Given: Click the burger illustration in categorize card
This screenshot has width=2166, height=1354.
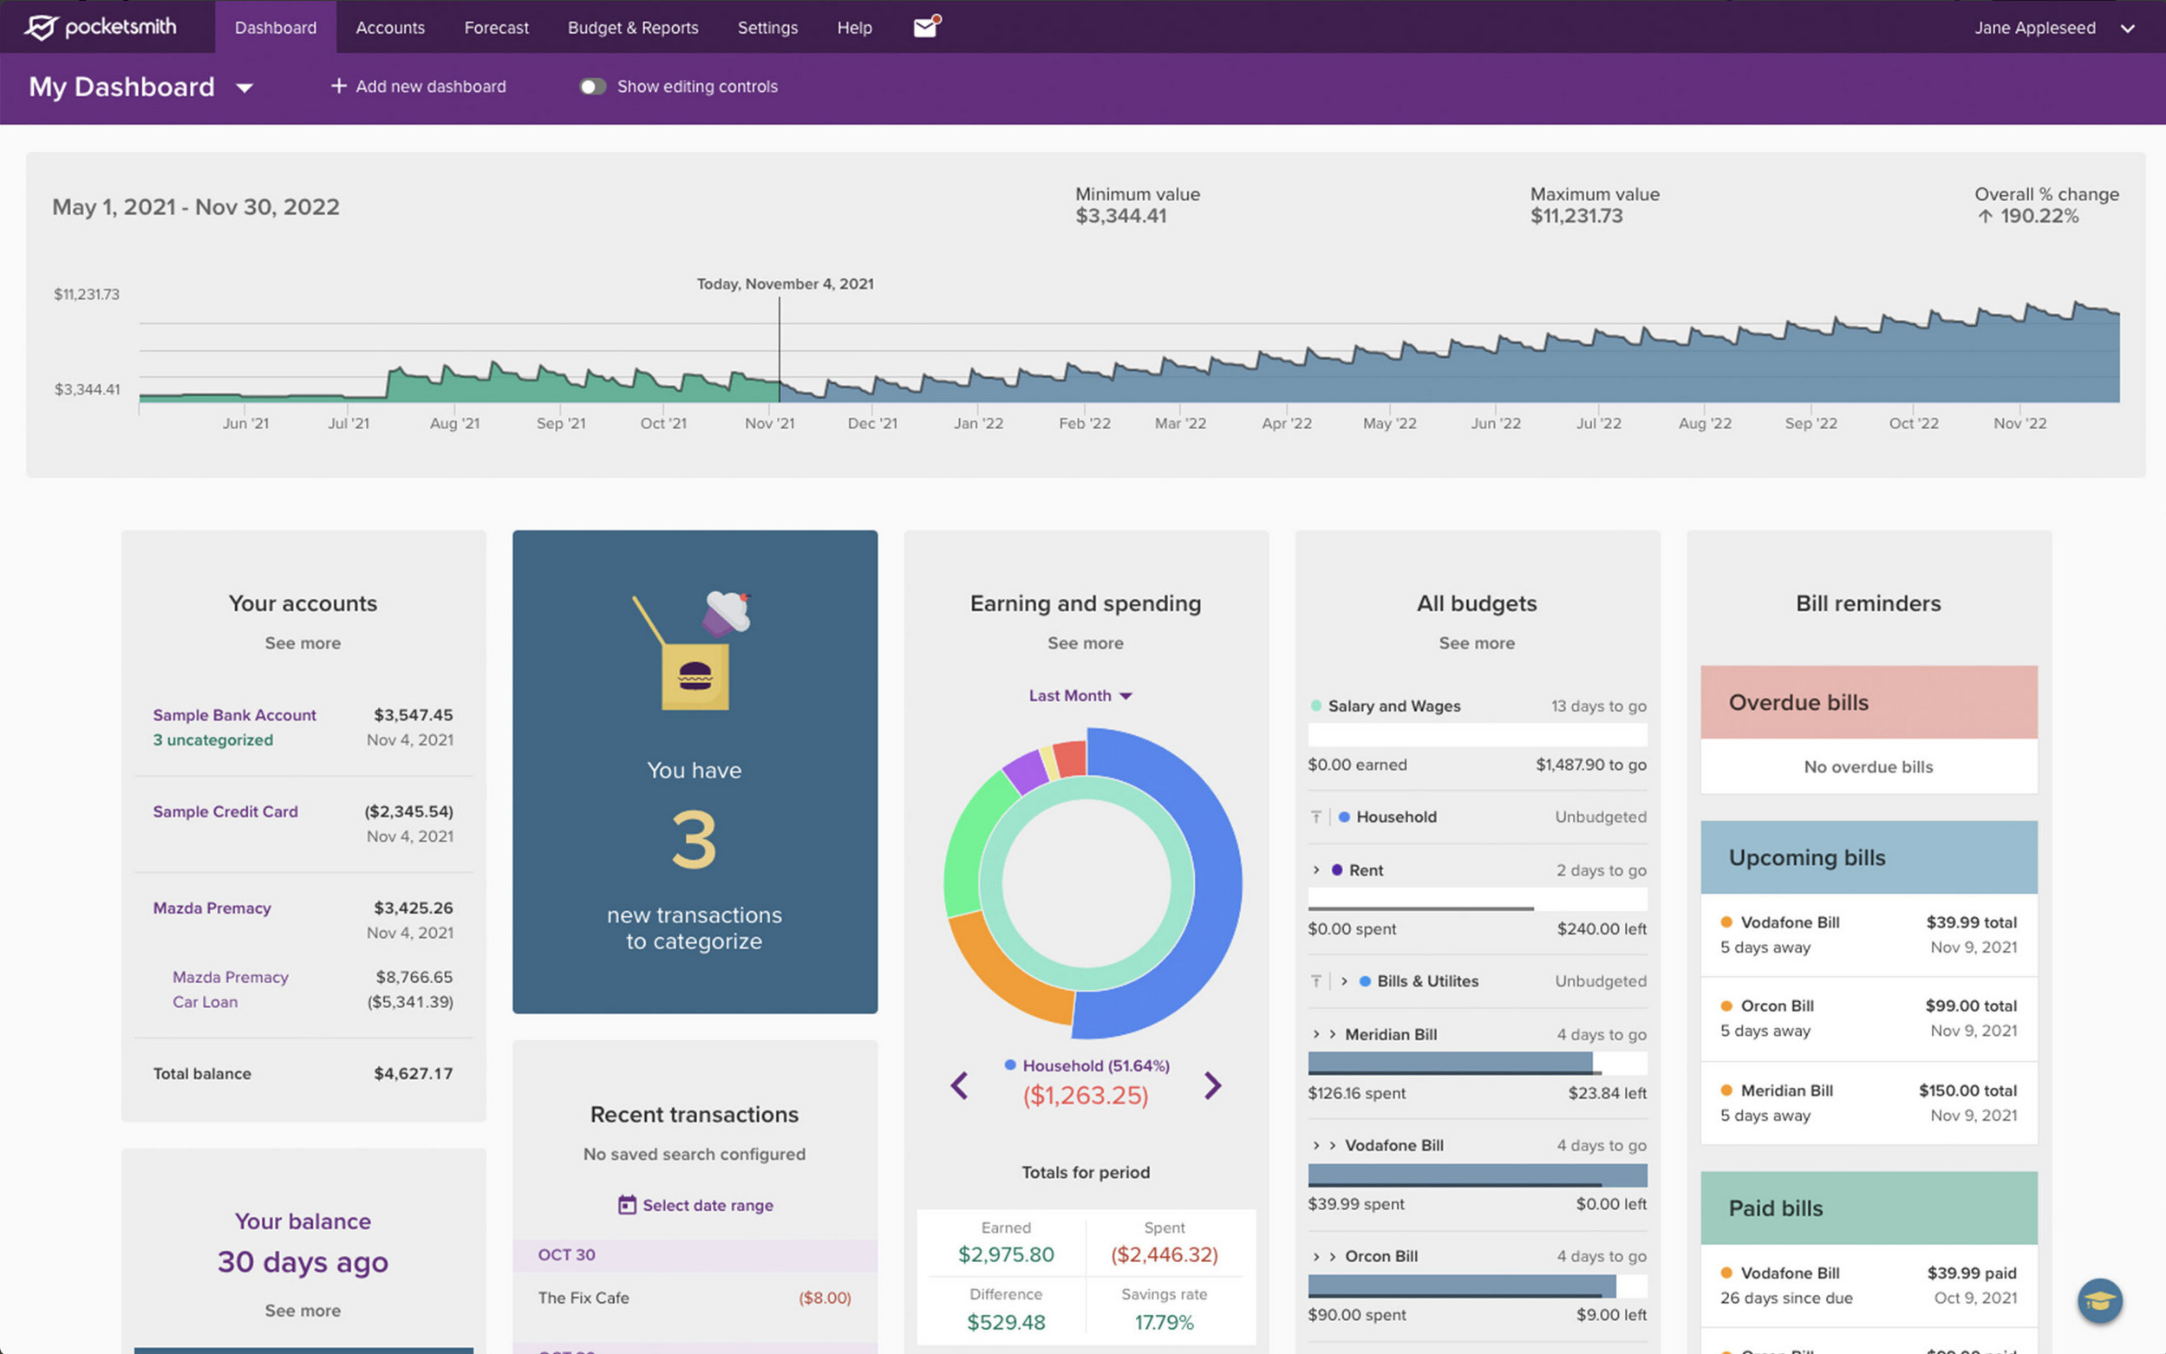Looking at the screenshot, I should 695,675.
